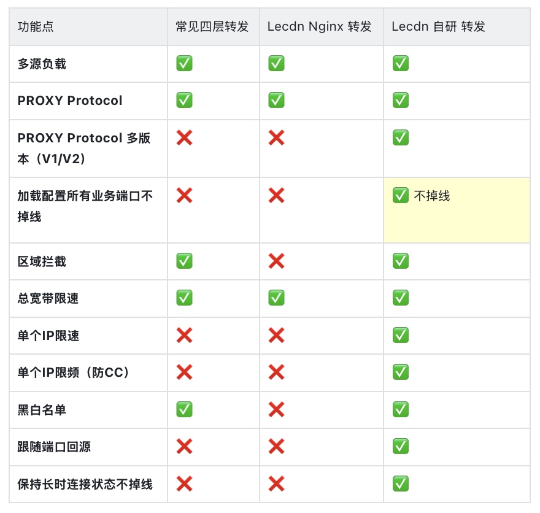Click green check for 黑白名单 under 常见四层转发
This screenshot has height=513, width=540.
(x=184, y=409)
